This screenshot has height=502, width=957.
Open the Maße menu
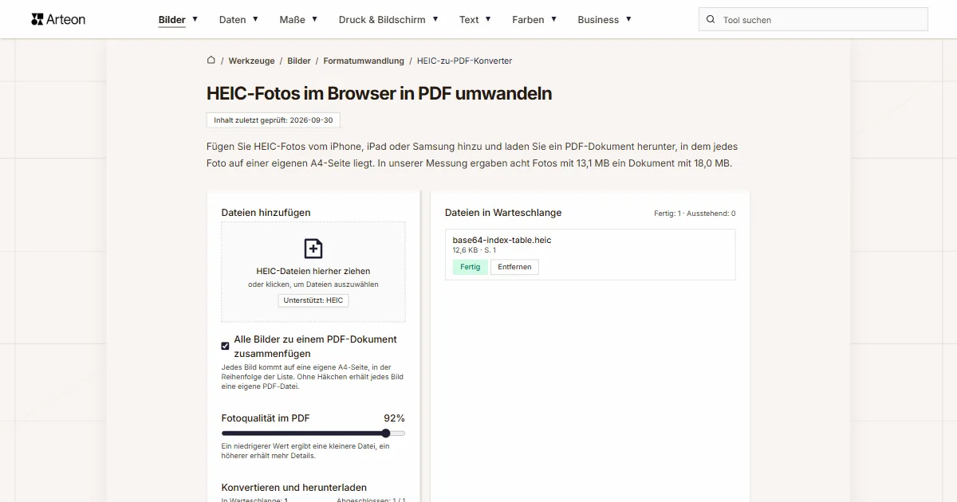292,20
